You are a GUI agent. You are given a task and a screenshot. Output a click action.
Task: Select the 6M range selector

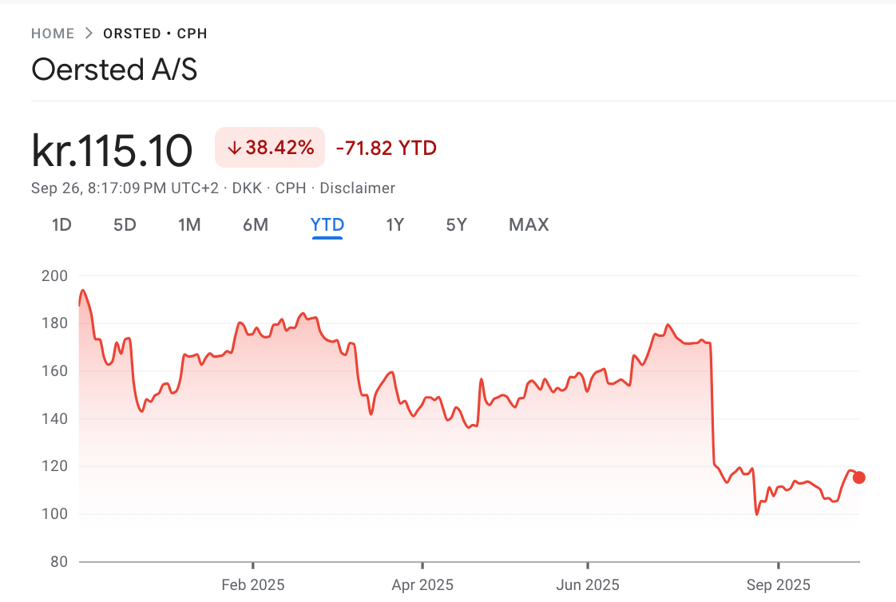[256, 224]
